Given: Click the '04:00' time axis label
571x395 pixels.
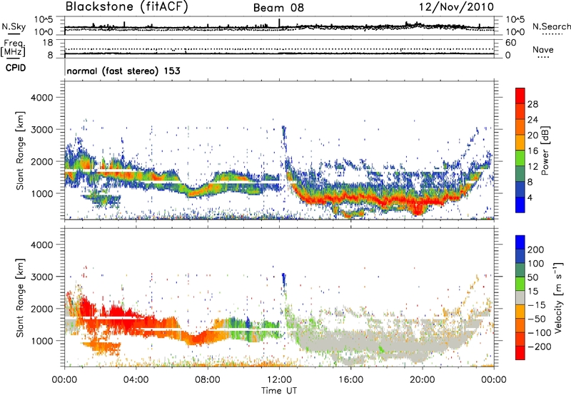Looking at the screenshot, I should (136, 379).
